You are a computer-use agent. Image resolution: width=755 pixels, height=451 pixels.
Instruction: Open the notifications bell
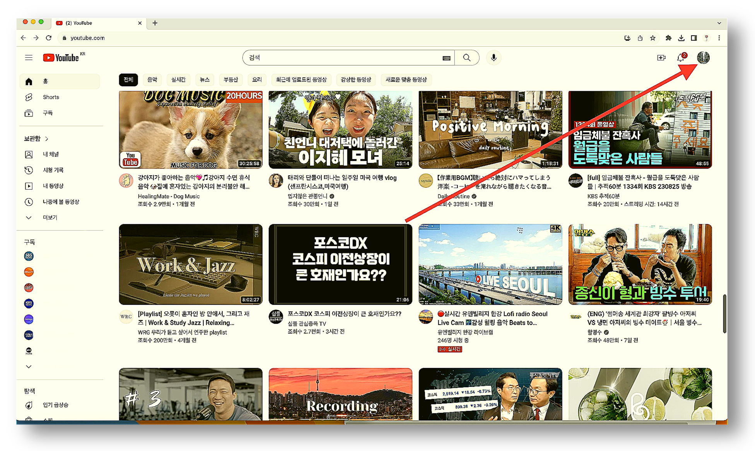[681, 58]
